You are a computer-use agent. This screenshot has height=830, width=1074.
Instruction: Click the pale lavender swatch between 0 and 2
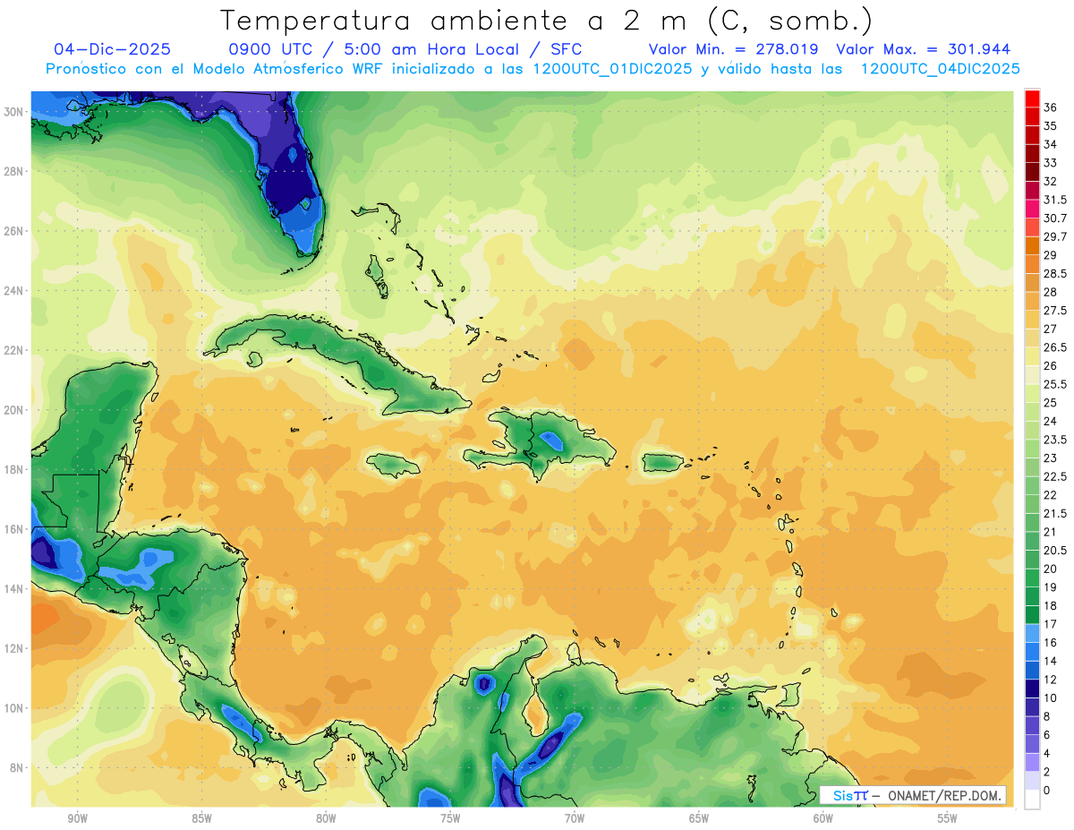click(x=1032, y=781)
